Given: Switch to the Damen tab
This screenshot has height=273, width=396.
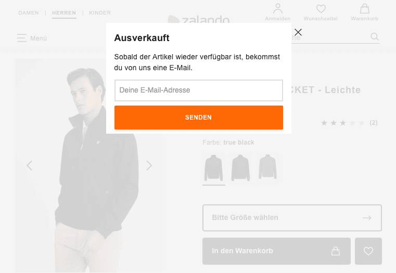Looking at the screenshot, I should pyautogui.click(x=29, y=13).
